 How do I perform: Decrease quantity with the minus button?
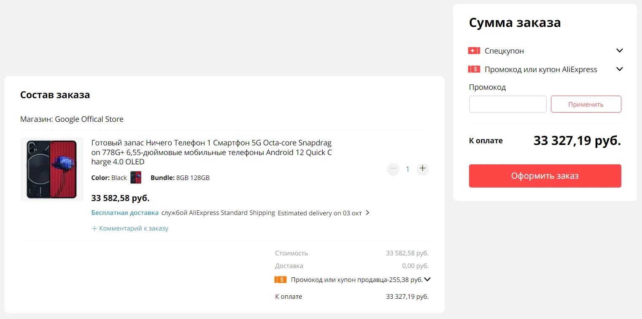click(x=393, y=169)
